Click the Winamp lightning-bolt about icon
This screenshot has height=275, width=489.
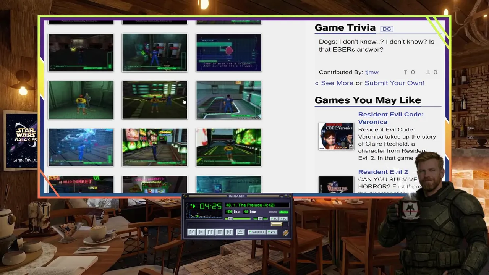pyautogui.click(x=286, y=233)
